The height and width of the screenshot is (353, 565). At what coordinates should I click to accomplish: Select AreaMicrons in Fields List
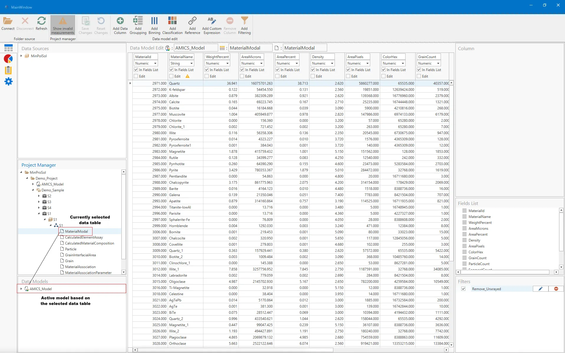click(478, 229)
